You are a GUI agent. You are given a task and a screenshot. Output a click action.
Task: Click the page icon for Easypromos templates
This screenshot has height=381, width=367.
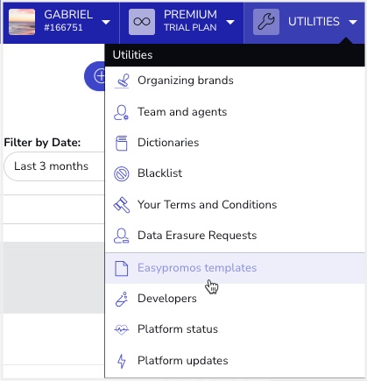pos(121,268)
